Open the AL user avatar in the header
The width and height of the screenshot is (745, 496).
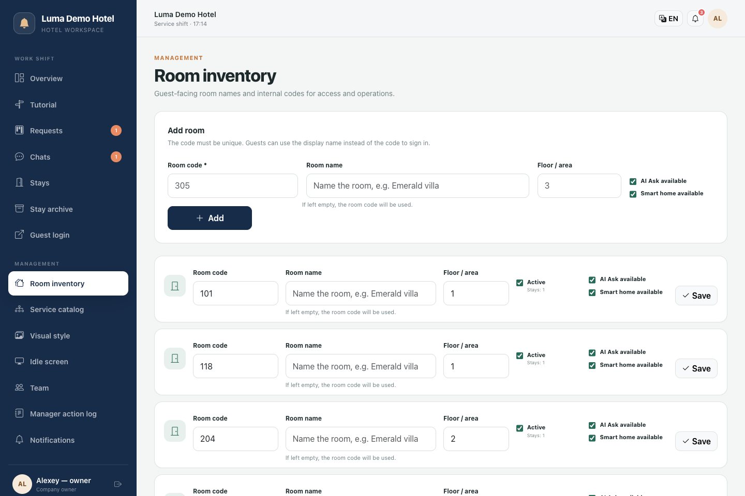(x=718, y=19)
